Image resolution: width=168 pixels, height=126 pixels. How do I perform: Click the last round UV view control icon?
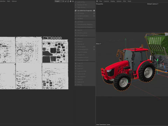click(61, 38)
